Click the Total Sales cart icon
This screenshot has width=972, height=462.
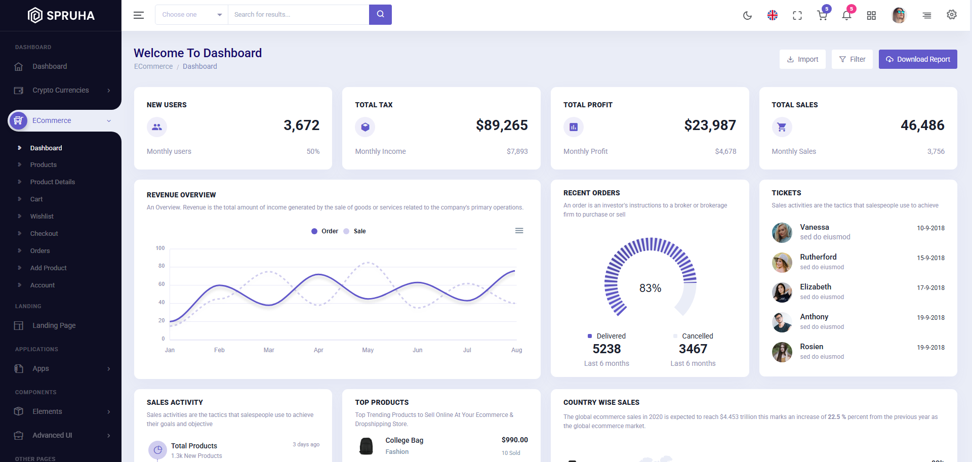tap(782, 127)
